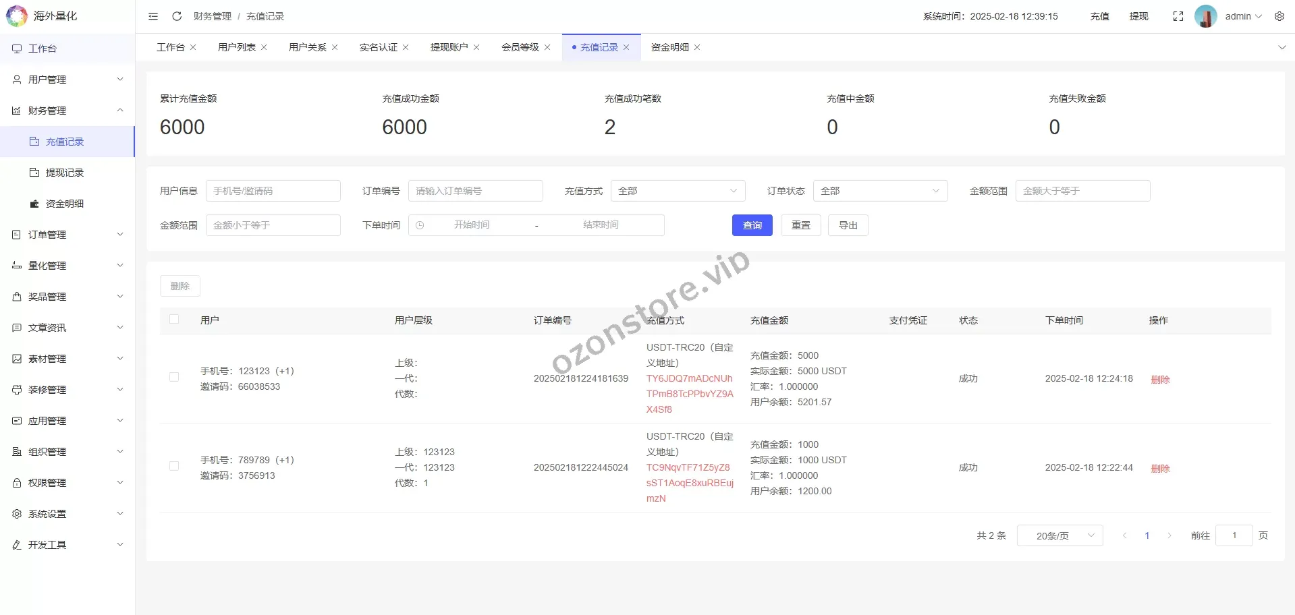
Task: Open the 订单状态 dropdown
Action: click(x=880, y=191)
